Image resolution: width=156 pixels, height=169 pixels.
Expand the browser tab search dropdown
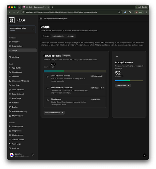pyautogui.click(x=19, y=7)
